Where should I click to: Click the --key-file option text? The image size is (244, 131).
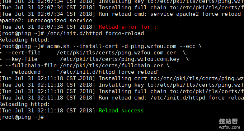coord(21,59)
